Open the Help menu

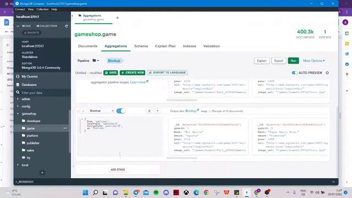[54, 9]
